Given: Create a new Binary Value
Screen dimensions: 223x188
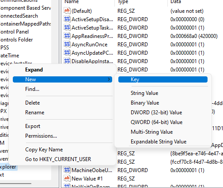Looking at the screenshot, I should (x=163, y=103).
